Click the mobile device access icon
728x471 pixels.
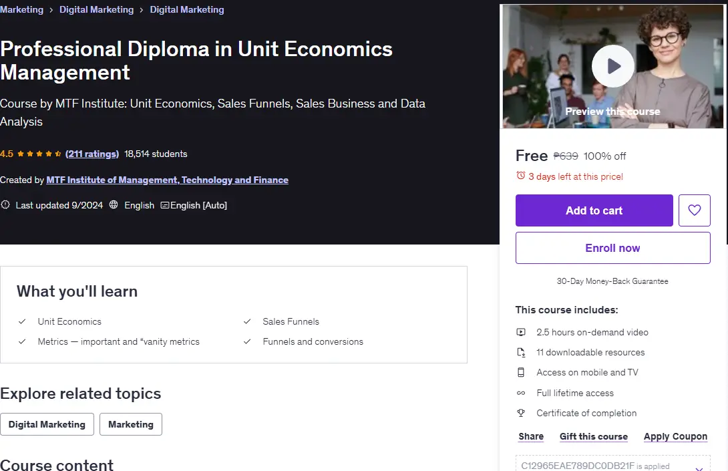point(521,372)
